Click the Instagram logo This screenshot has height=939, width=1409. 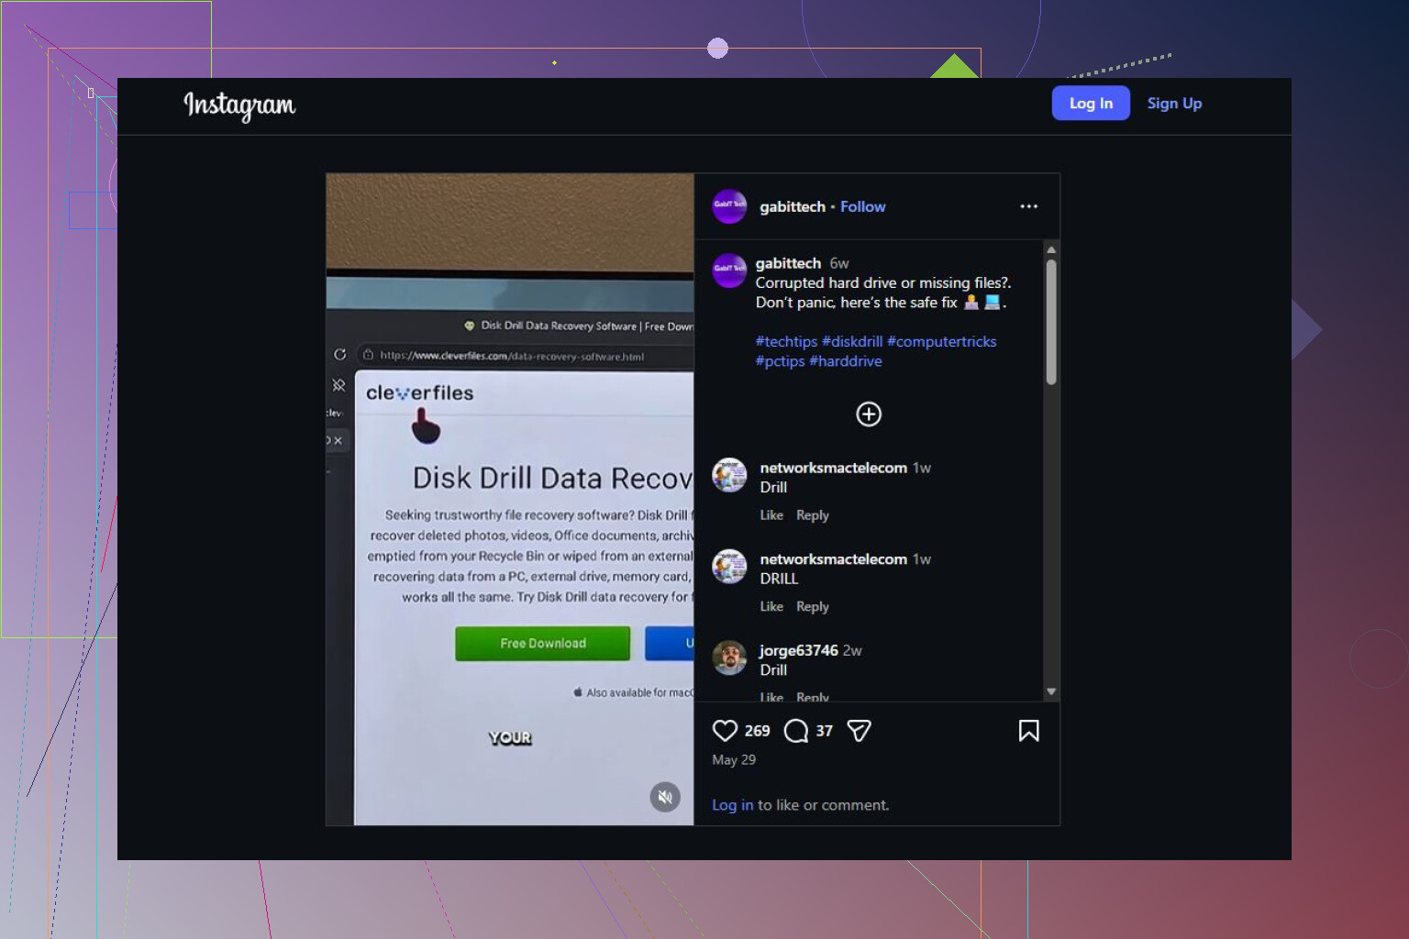click(x=239, y=105)
